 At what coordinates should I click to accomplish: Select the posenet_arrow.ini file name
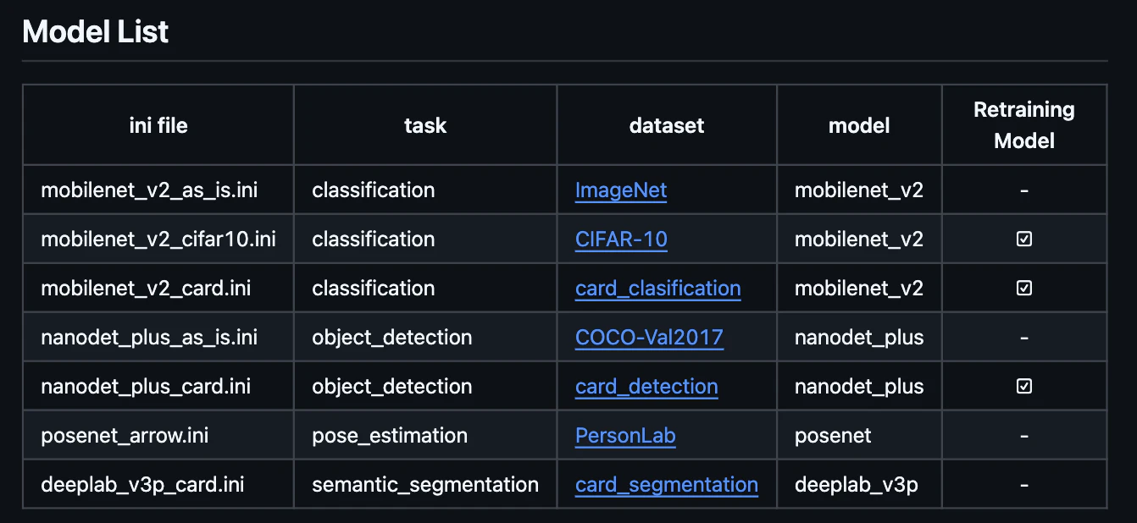pos(125,436)
